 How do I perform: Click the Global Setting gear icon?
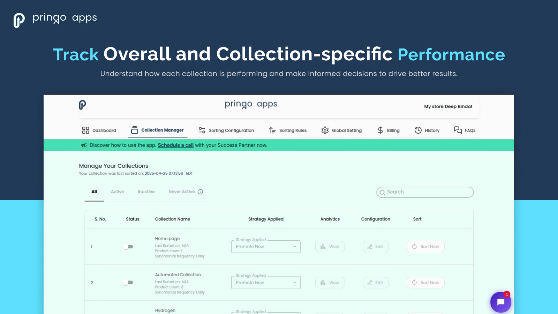325,130
